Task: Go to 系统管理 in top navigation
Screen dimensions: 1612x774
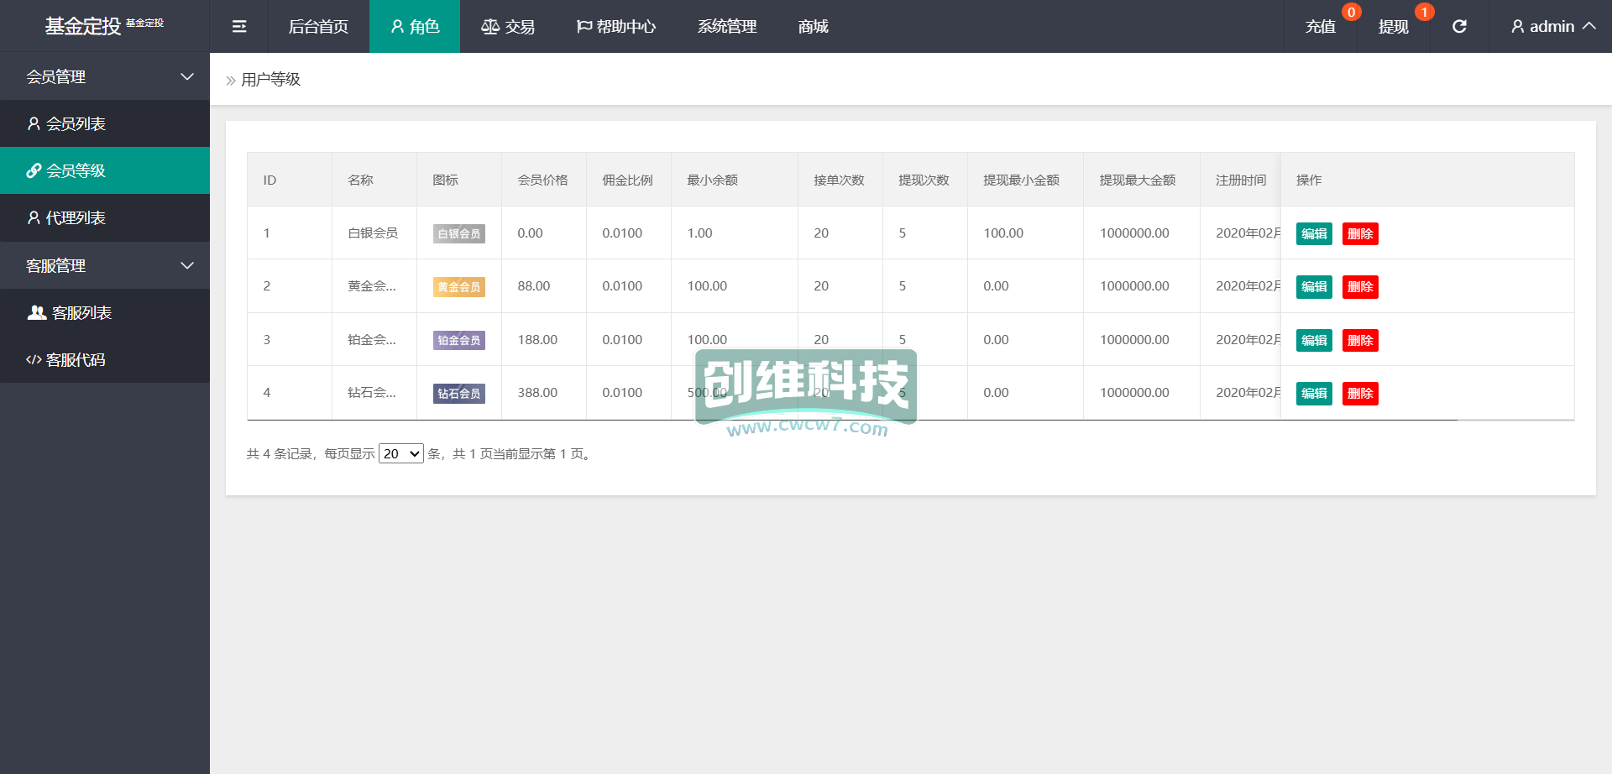Action: click(727, 27)
